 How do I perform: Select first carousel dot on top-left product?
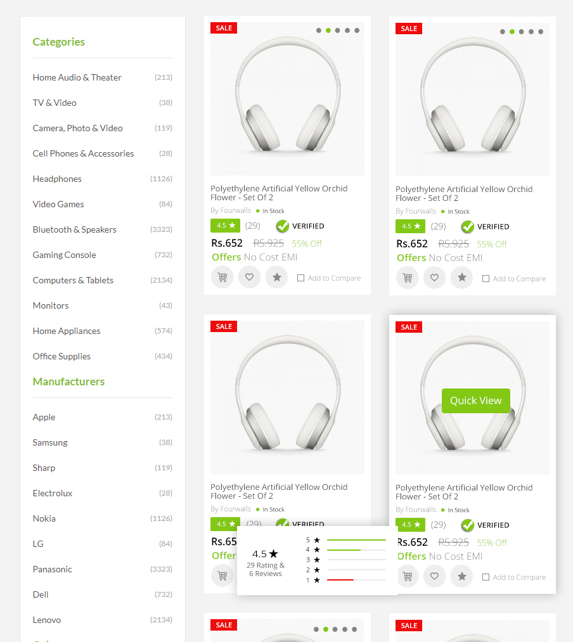[x=319, y=30]
